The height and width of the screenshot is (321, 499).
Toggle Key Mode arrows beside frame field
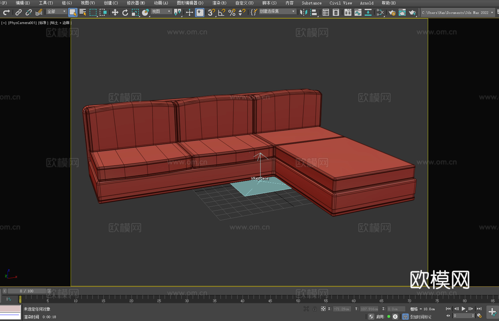point(448,316)
